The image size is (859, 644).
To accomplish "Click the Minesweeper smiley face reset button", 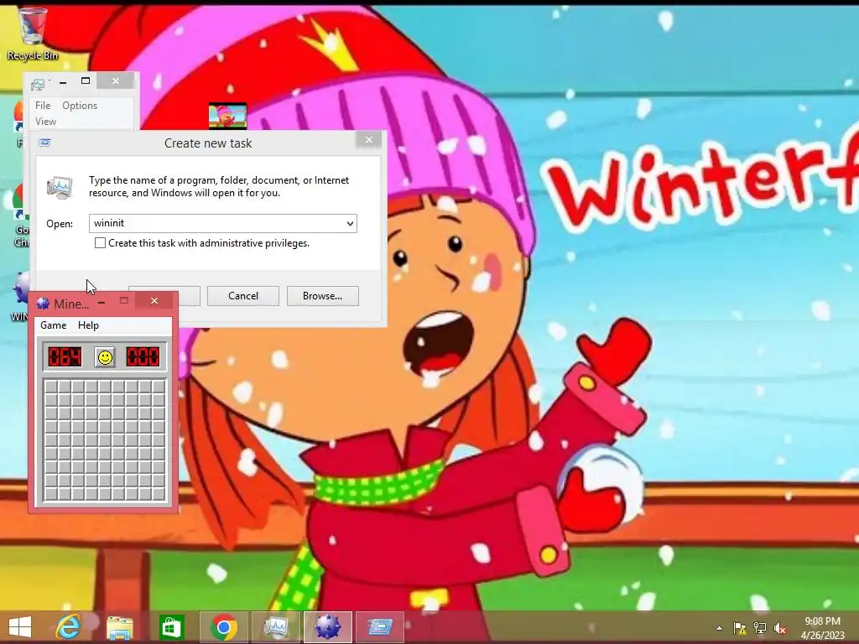I will (x=105, y=357).
